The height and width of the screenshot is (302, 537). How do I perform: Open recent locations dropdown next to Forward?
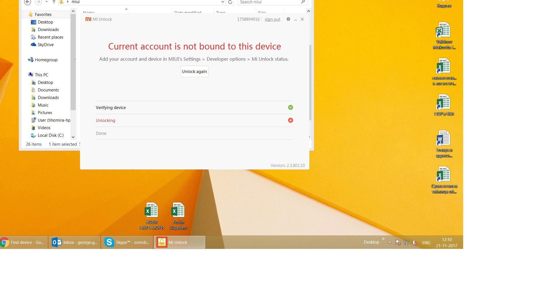46,2
